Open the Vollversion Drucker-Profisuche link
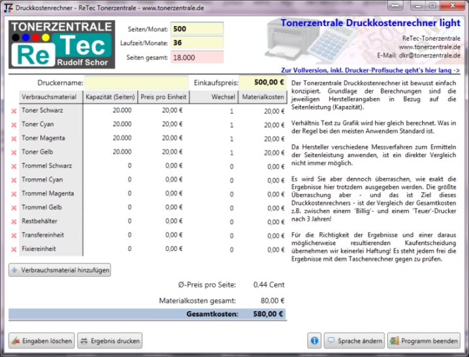 [x=370, y=69]
